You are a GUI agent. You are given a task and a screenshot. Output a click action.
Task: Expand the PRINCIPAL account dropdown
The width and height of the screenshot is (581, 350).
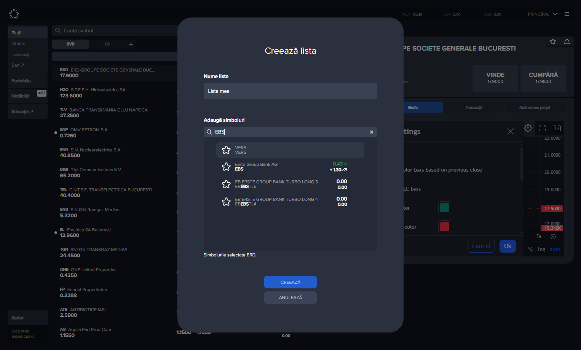tap(542, 14)
